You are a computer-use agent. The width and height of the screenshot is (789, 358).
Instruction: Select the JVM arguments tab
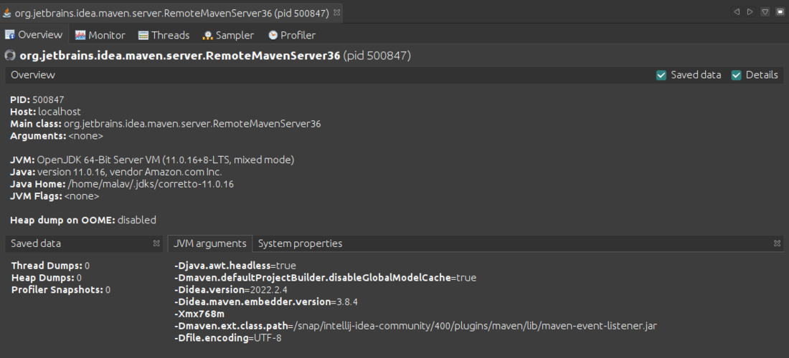coord(210,243)
